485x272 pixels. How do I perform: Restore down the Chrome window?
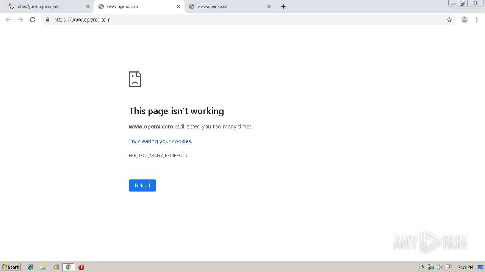tap(463, 3)
